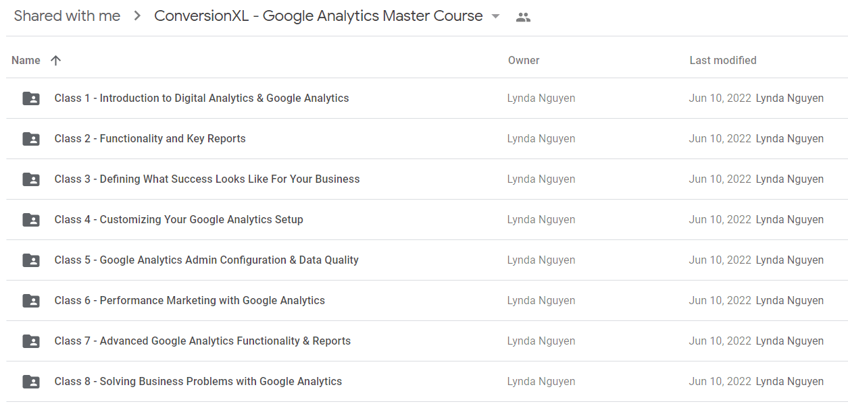Click owner Lynda Nguyen in Class 5 row
The image size is (848, 406).
[x=541, y=260]
